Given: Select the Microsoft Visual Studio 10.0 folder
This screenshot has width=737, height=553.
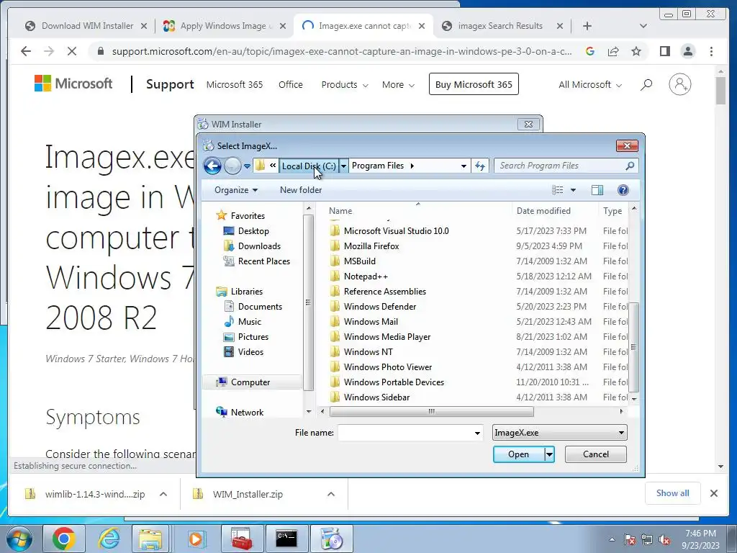Looking at the screenshot, I should click(397, 231).
